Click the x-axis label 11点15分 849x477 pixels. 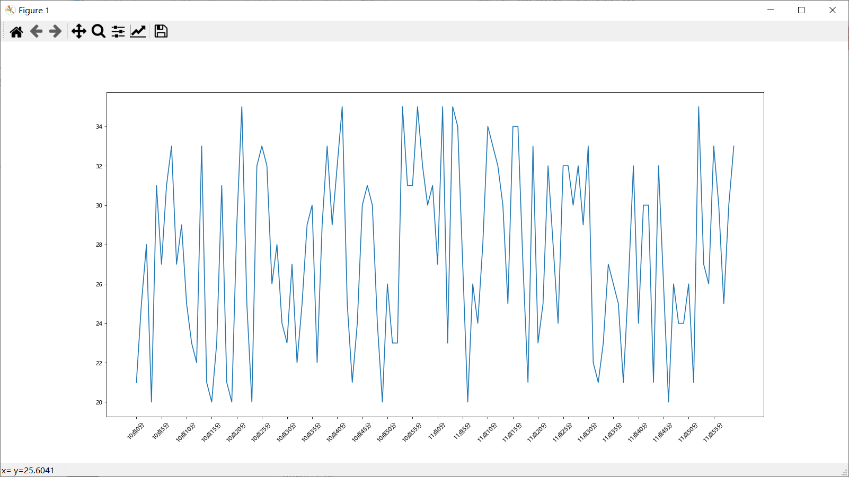point(512,432)
